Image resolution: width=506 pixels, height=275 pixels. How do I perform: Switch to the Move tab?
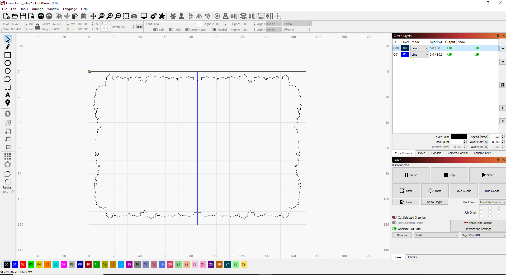pyautogui.click(x=422, y=153)
